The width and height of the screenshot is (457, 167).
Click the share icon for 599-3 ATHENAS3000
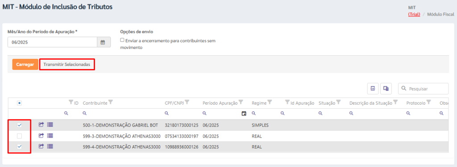41,135
